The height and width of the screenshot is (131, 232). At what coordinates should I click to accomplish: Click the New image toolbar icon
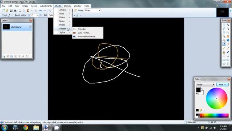point(3,11)
